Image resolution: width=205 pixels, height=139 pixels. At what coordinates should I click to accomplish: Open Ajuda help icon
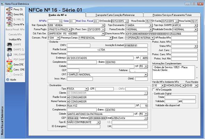point(8,79)
